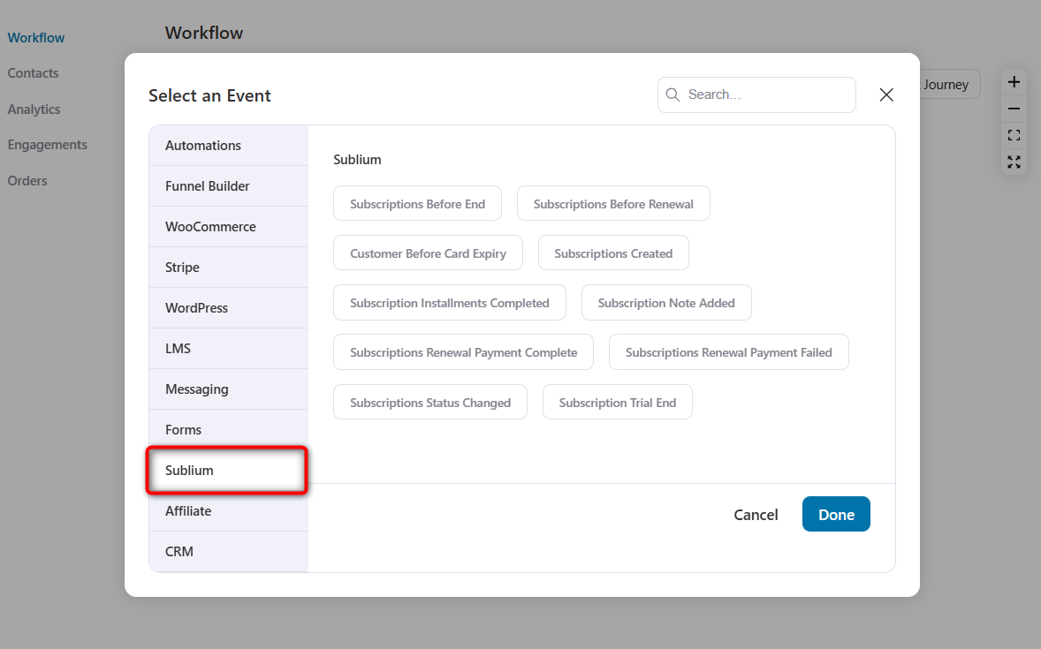Select the Sublium event category
Screen dimensions: 1041x649
(226, 470)
